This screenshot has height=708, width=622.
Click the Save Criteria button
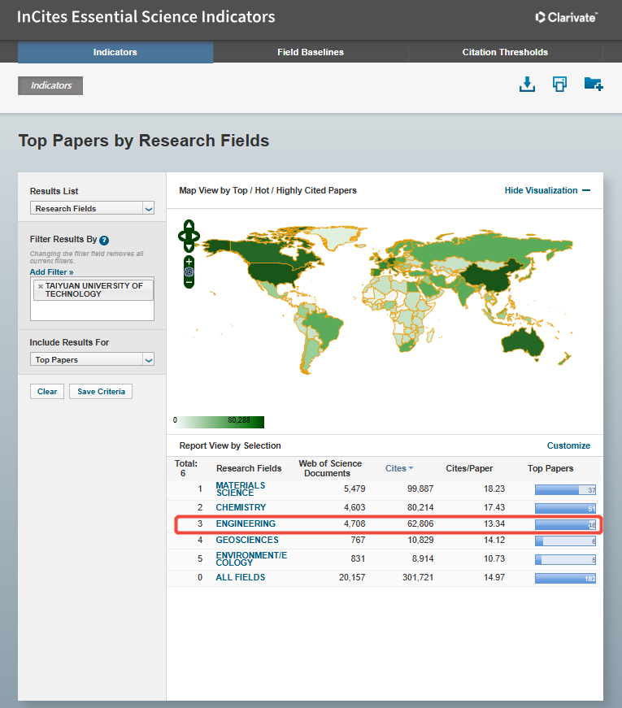101,392
